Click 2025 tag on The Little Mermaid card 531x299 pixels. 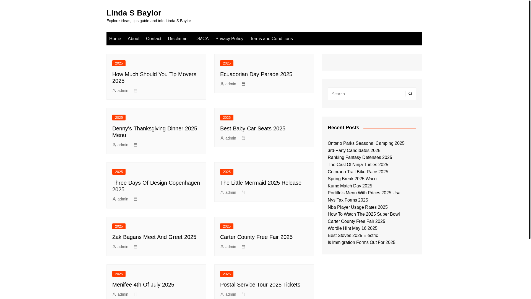227,172
